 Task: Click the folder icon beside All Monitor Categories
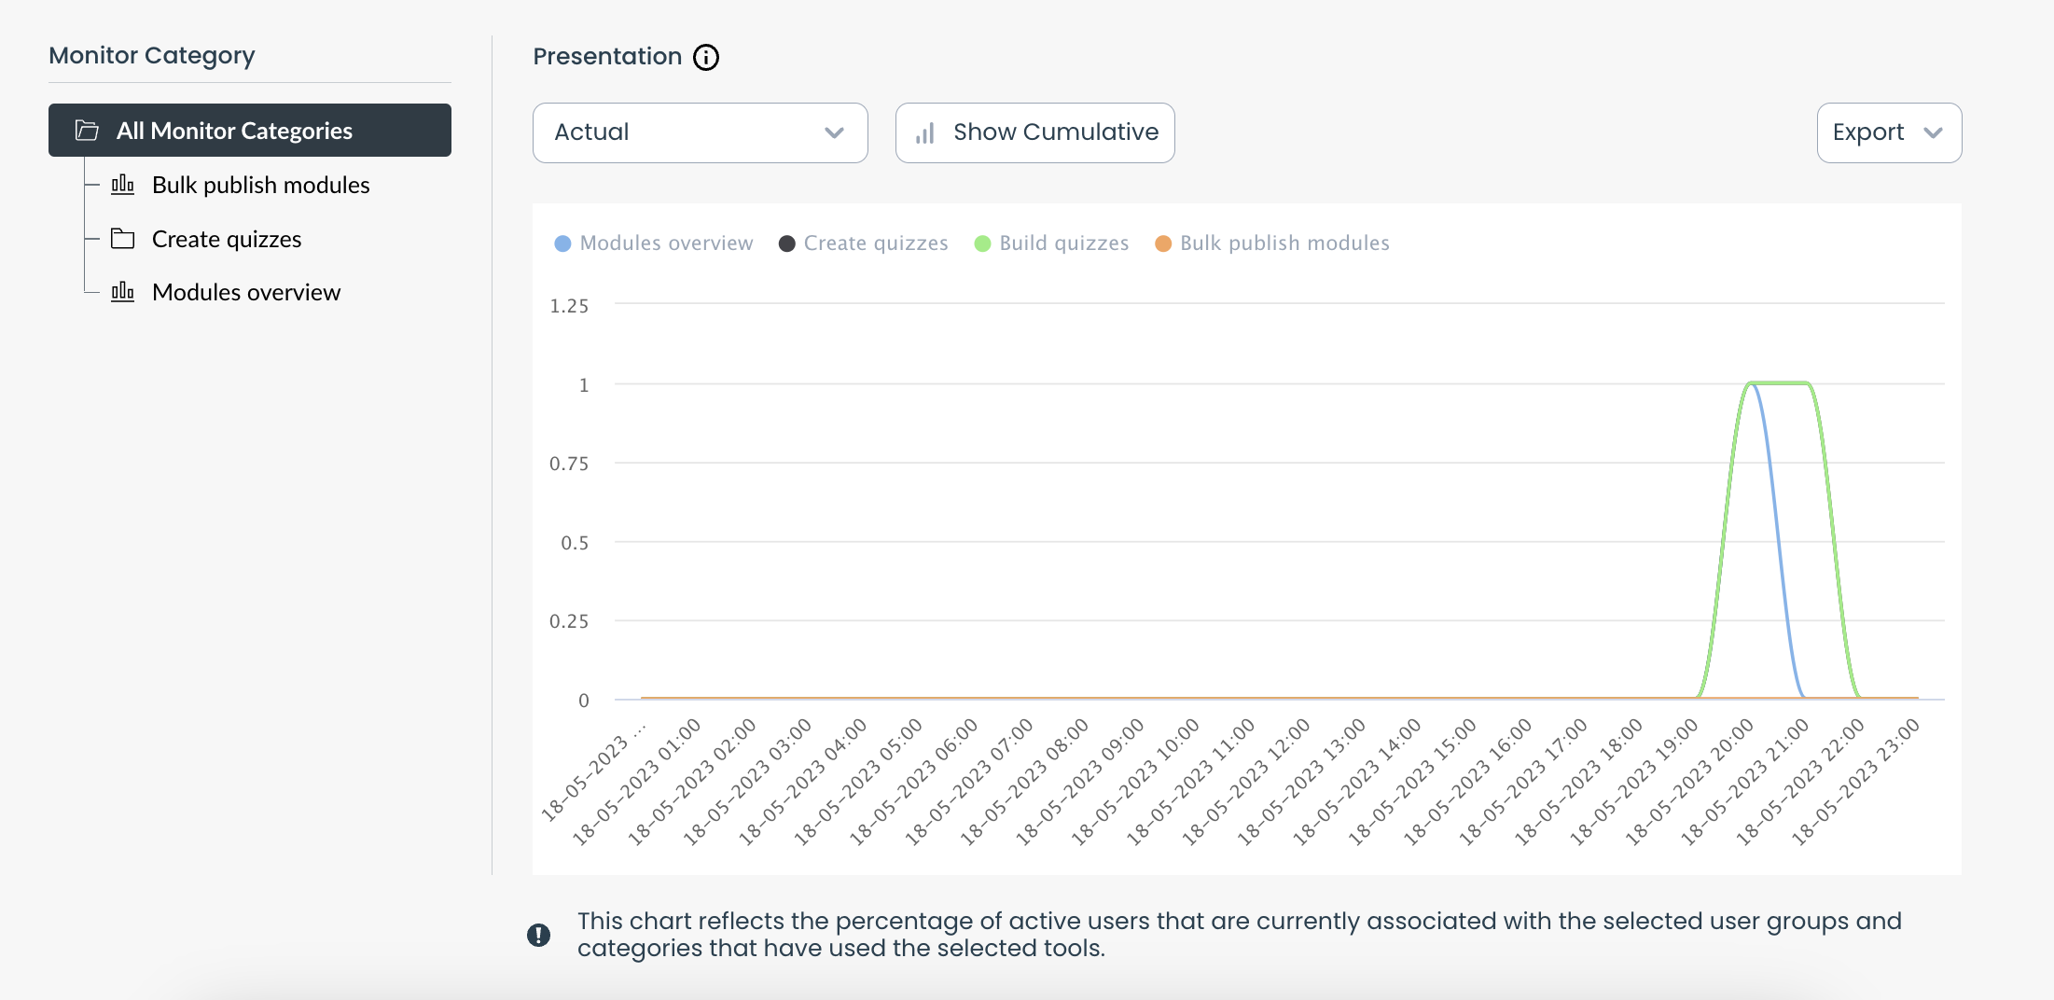pos(85,131)
